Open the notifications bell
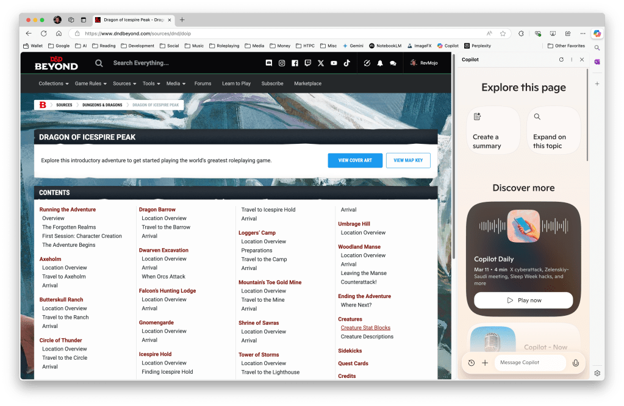 pyautogui.click(x=380, y=63)
